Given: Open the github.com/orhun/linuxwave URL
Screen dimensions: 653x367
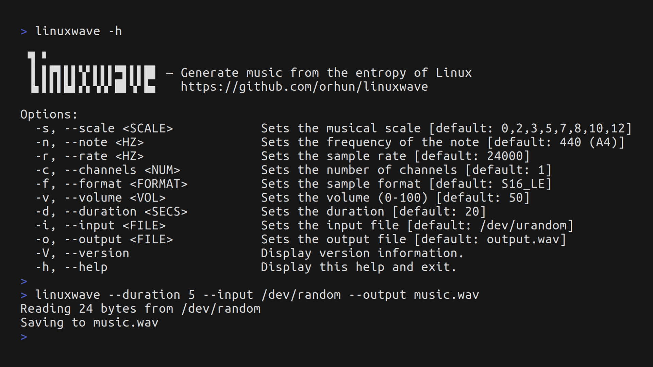Looking at the screenshot, I should click(x=304, y=87).
